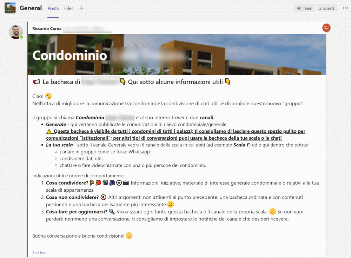Click the smiley emoji after Buona condivisione
The height and width of the screenshot is (258, 351).
pyautogui.click(x=129, y=236)
